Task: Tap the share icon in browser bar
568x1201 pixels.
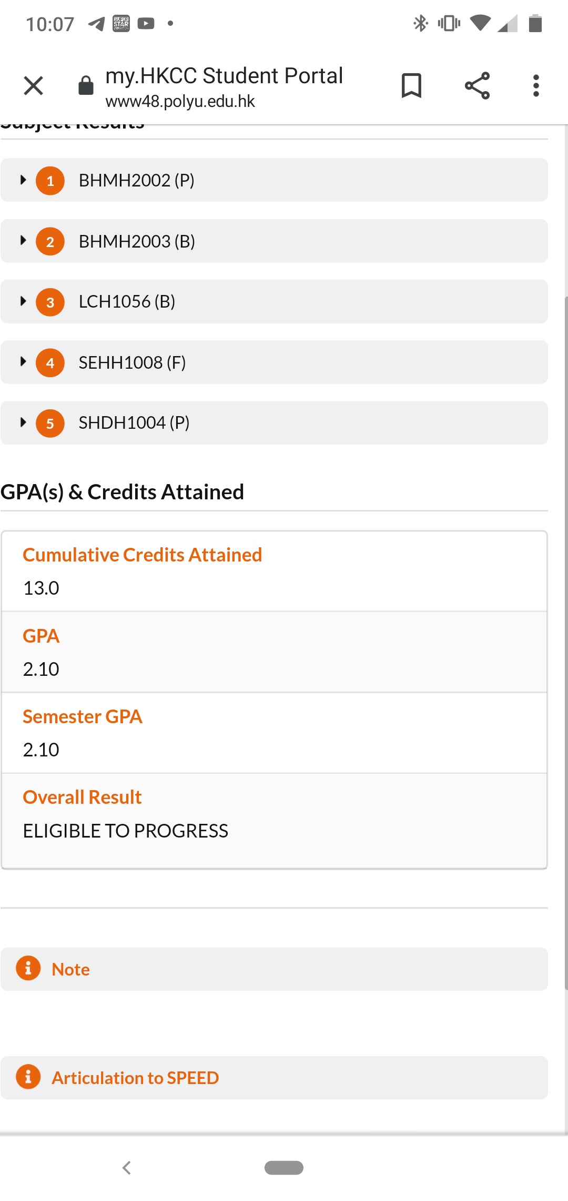Action: 477,86
